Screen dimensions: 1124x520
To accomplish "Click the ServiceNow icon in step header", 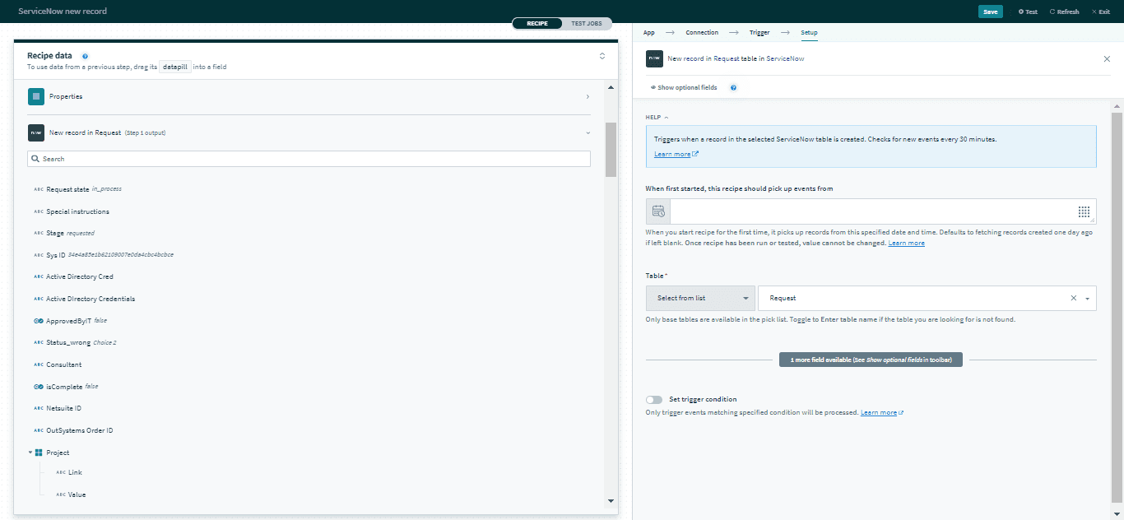I will (x=654, y=59).
